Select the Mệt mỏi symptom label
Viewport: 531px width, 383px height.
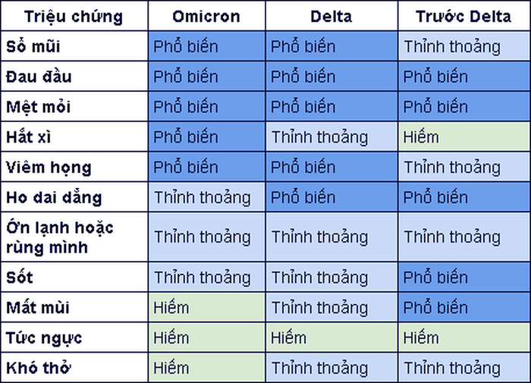point(38,107)
